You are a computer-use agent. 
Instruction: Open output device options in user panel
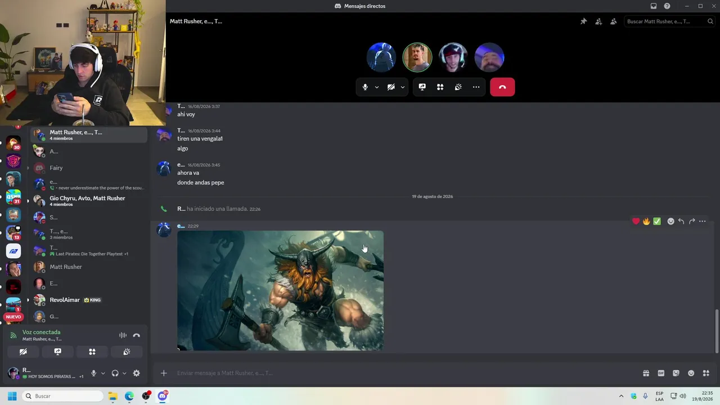(x=124, y=373)
